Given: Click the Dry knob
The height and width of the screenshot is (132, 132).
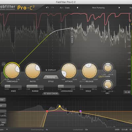Looking at the screenshot, I should (x=108, y=84).
